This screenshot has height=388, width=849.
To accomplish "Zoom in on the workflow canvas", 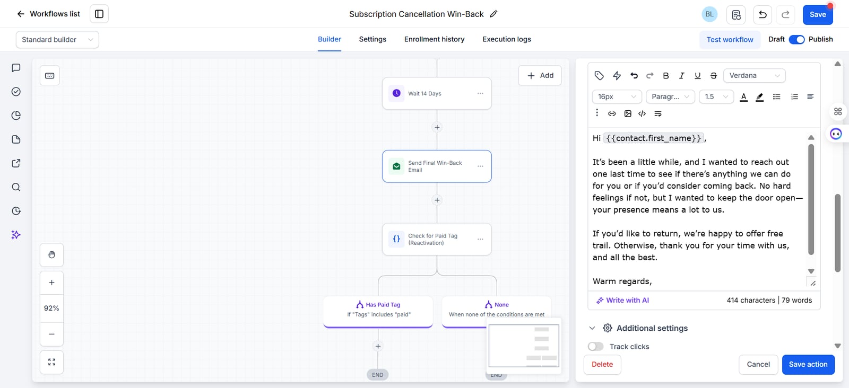I will [x=52, y=283].
